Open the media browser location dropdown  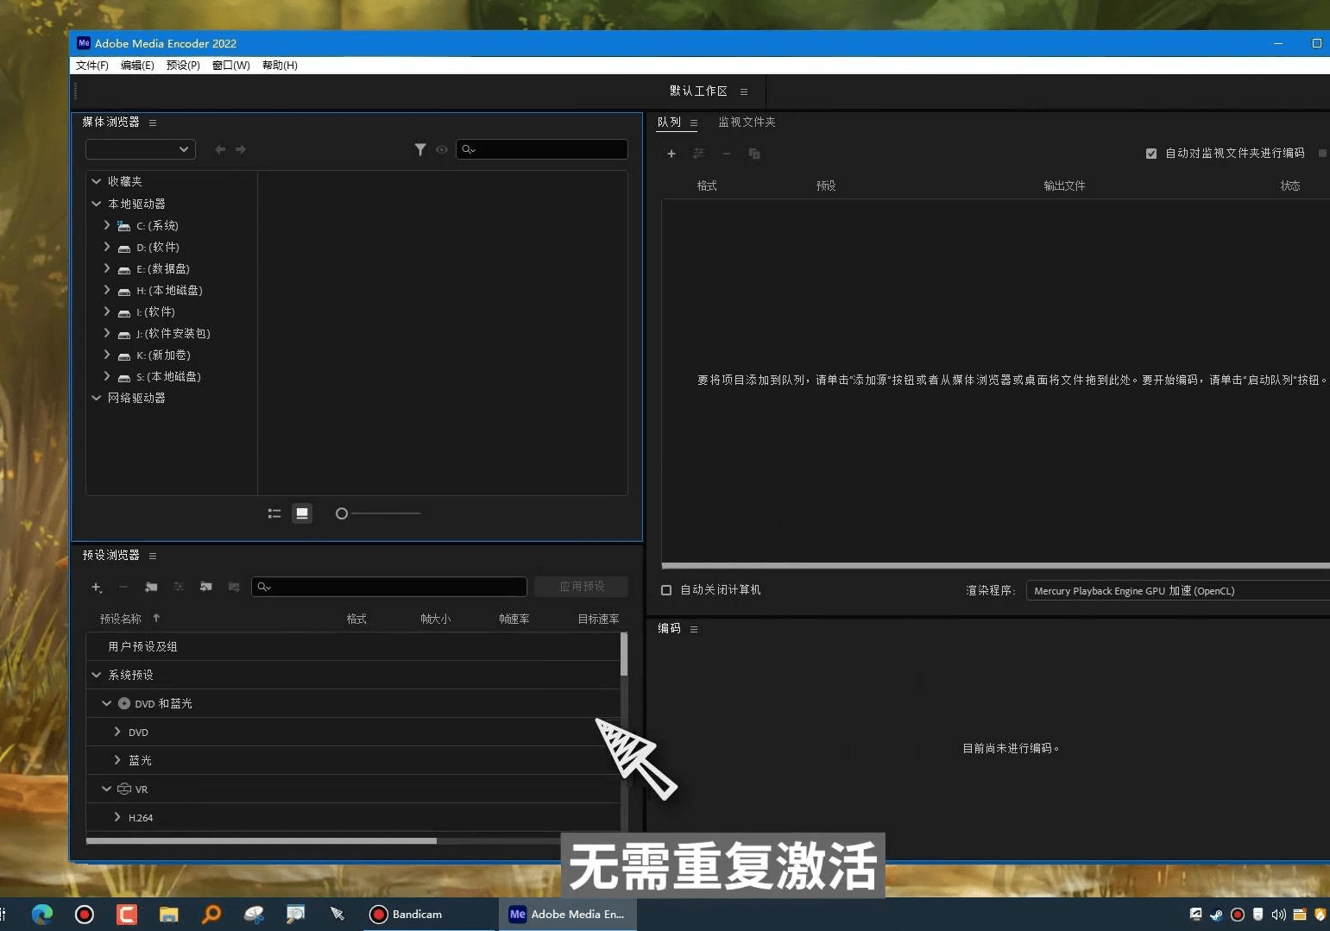tap(141, 149)
